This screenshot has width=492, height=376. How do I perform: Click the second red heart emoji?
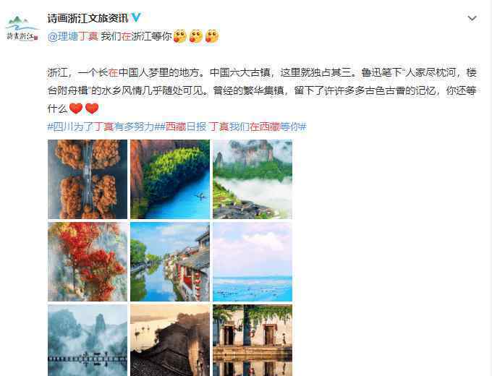point(92,108)
